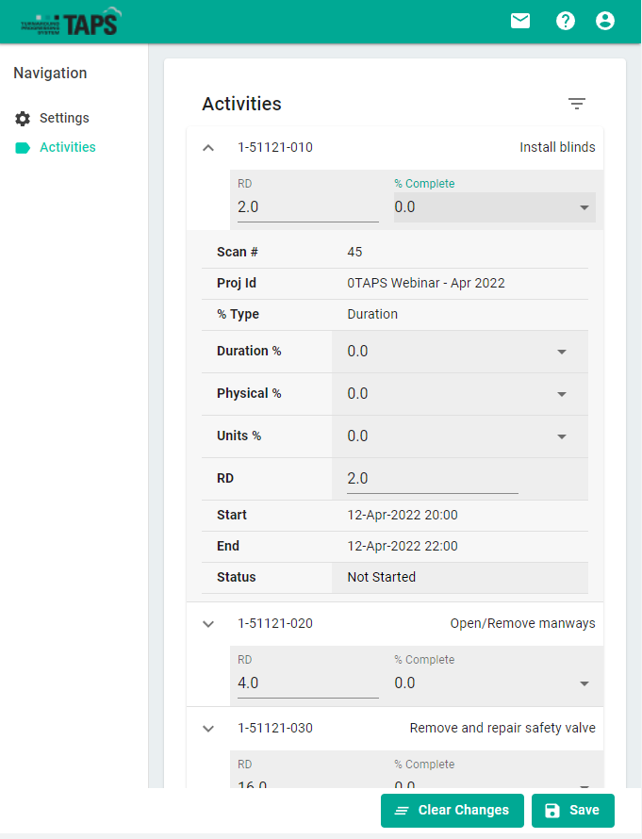Screen dimensions: 642x839
Task: Open the mail envelope icon in header
Action: (520, 21)
